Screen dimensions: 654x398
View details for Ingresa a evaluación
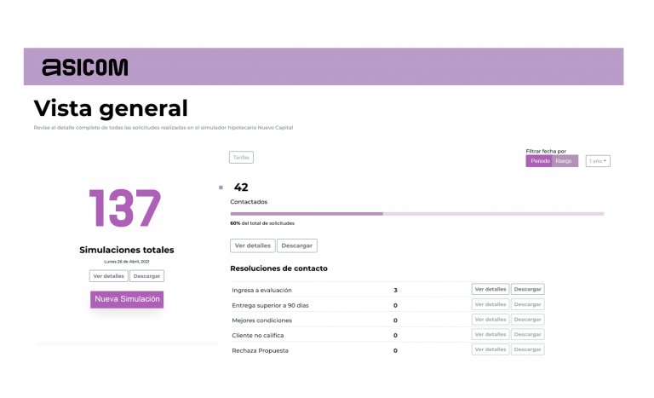pos(490,290)
